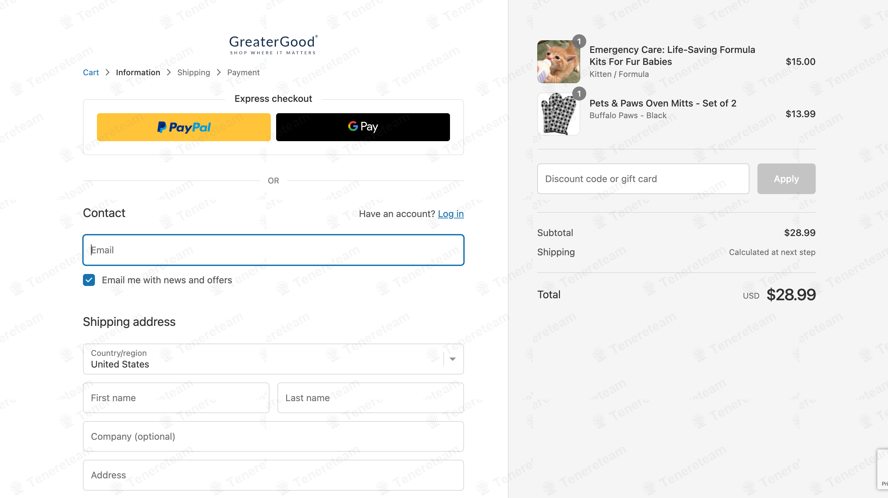Image resolution: width=888 pixels, height=498 pixels.
Task: Uncheck Email me with news and offers
Action: [89, 280]
